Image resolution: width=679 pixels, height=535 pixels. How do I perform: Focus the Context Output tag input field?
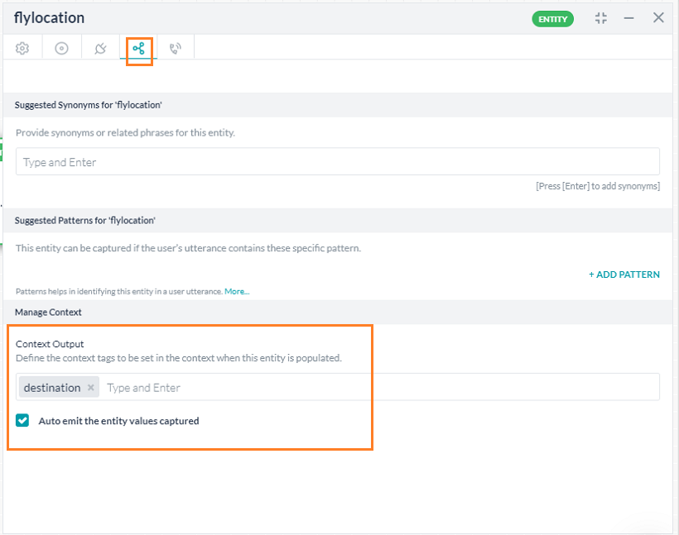pos(373,388)
